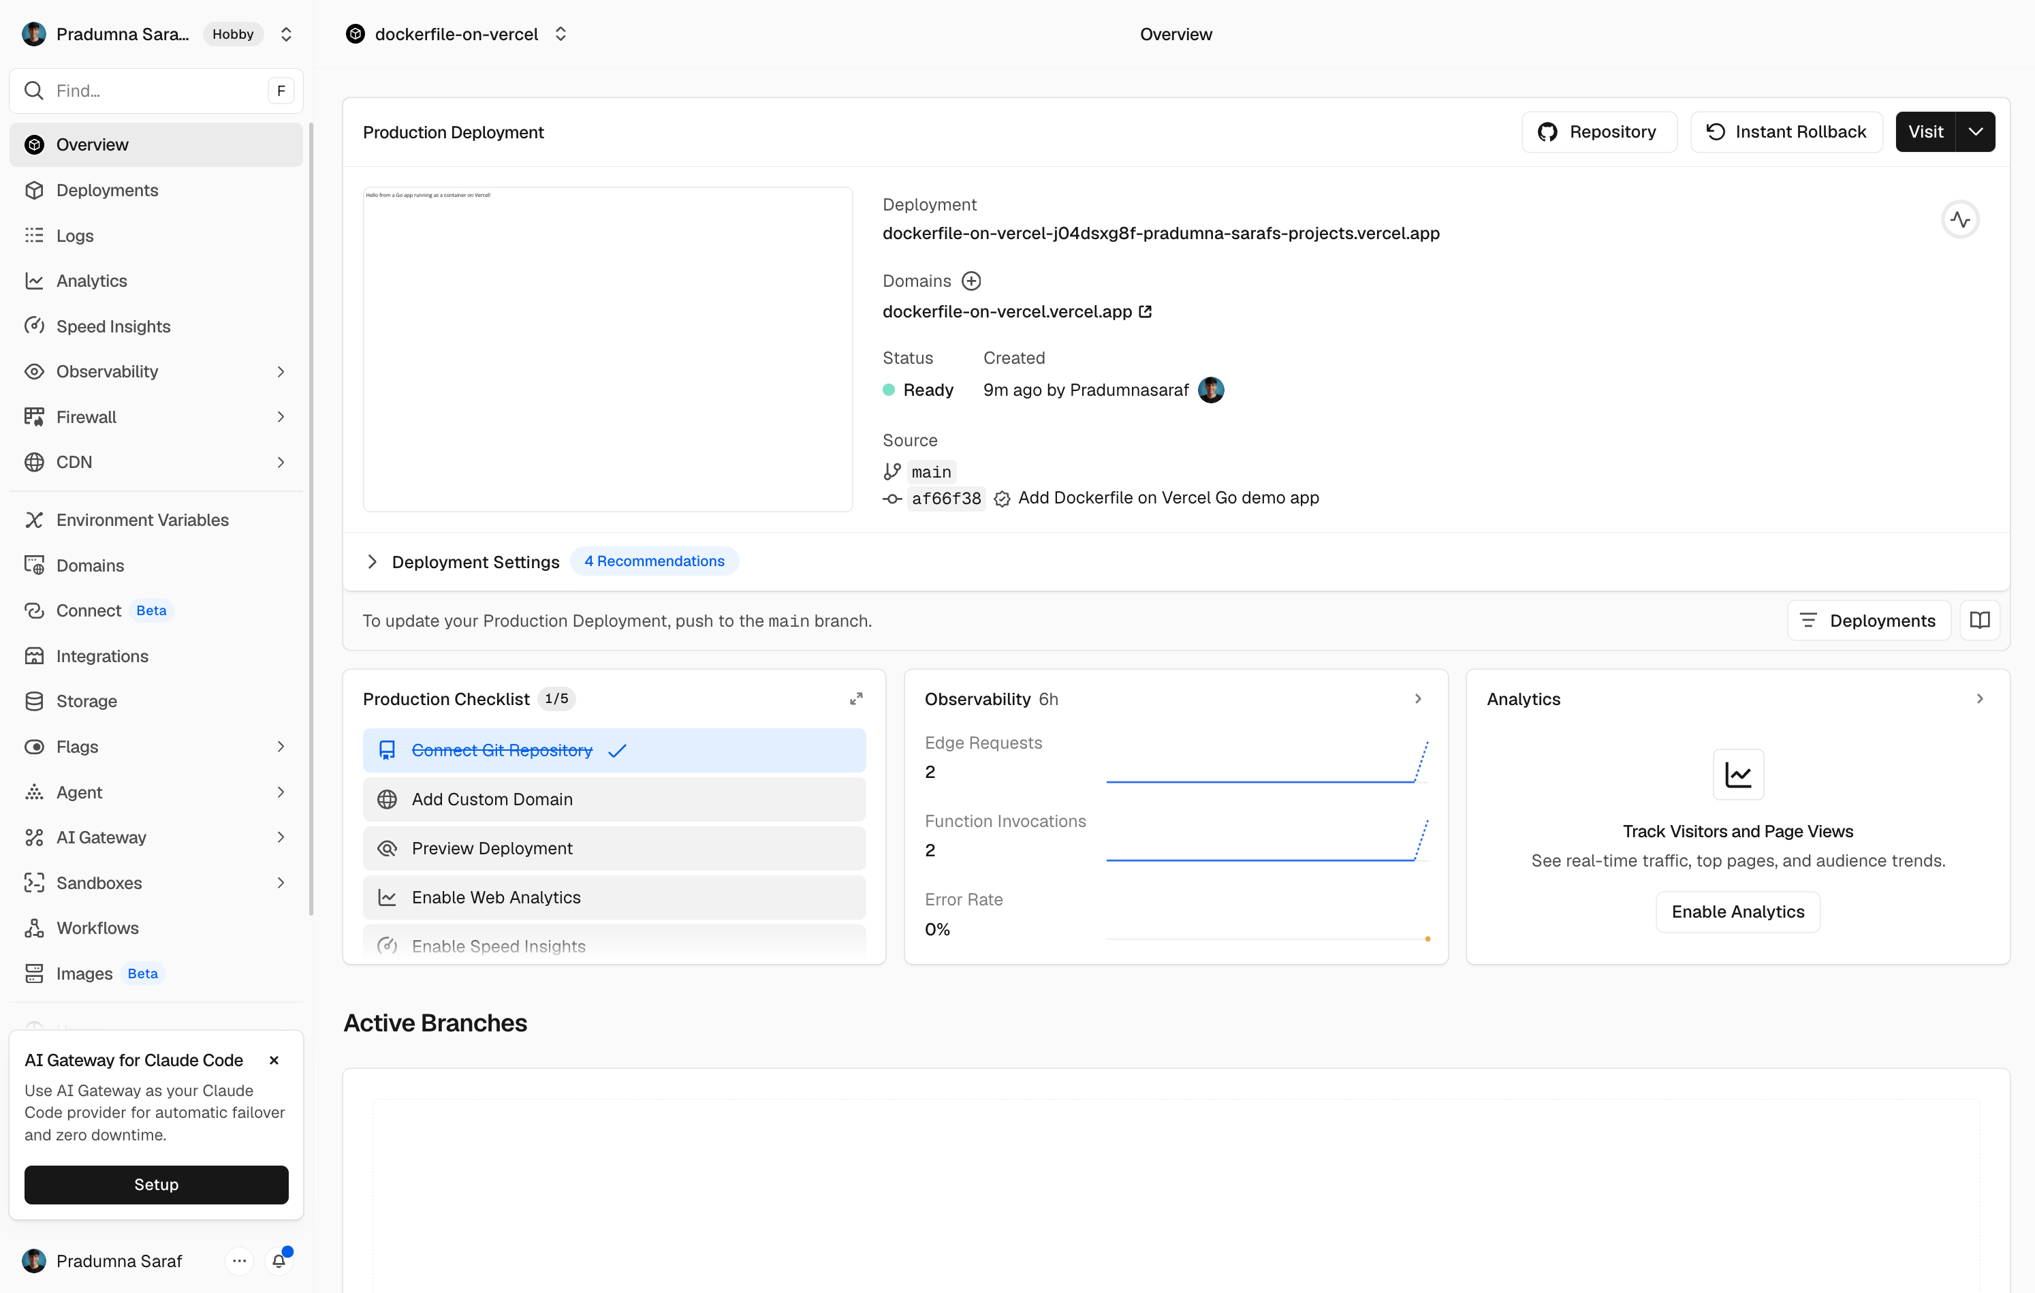Click the Find search field
Image resolution: width=2035 pixels, height=1293 pixels.
pos(155,91)
